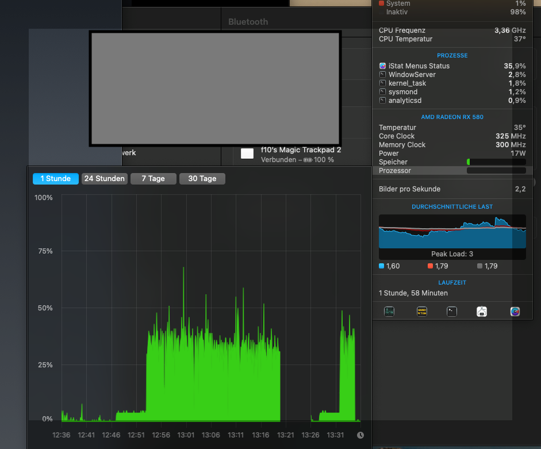Click the iStat Menus Status process icon
Image resolution: width=541 pixels, height=449 pixels.
coord(382,66)
